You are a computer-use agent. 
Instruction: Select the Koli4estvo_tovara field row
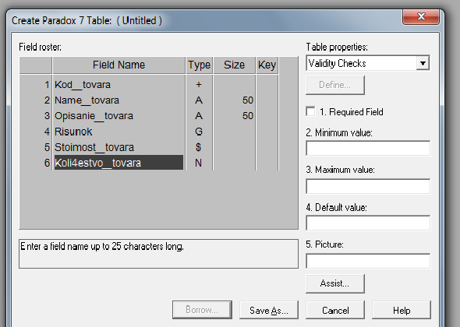pyautogui.click(x=149, y=163)
